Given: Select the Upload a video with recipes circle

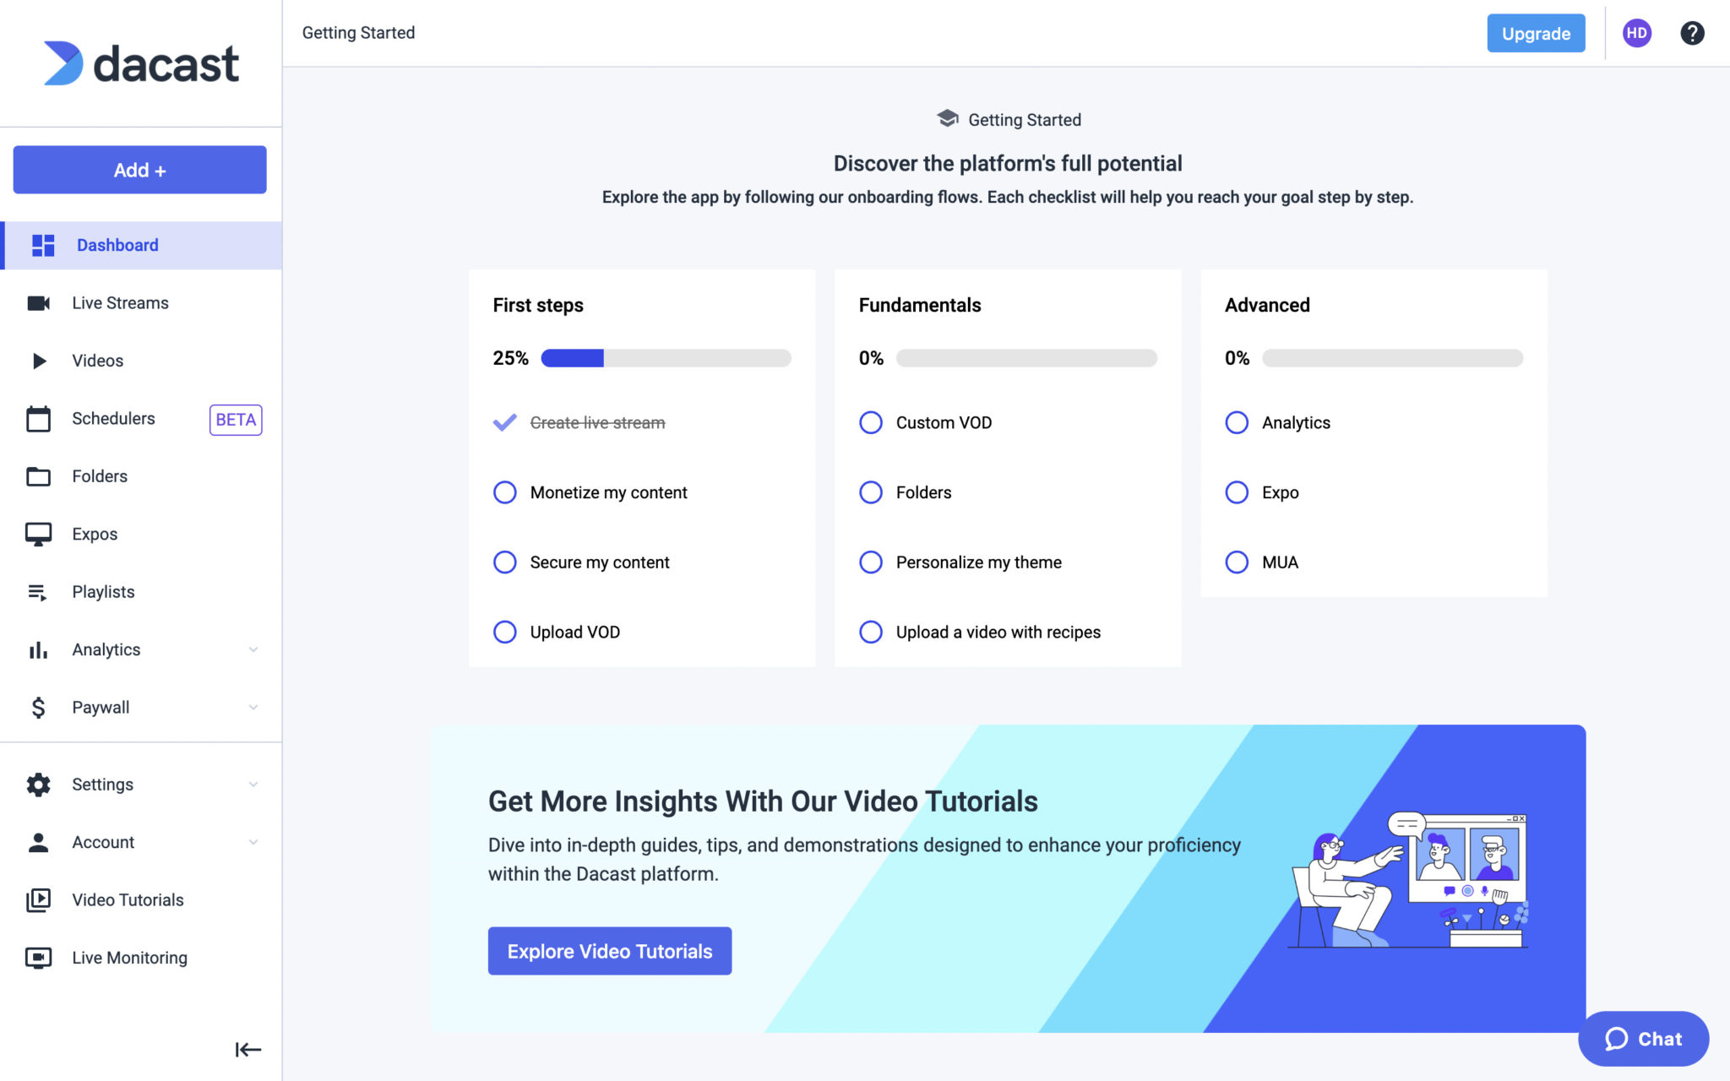Looking at the screenshot, I should 871,632.
